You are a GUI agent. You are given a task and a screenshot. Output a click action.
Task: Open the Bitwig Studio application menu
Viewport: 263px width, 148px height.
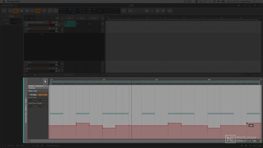tap(14, 2)
